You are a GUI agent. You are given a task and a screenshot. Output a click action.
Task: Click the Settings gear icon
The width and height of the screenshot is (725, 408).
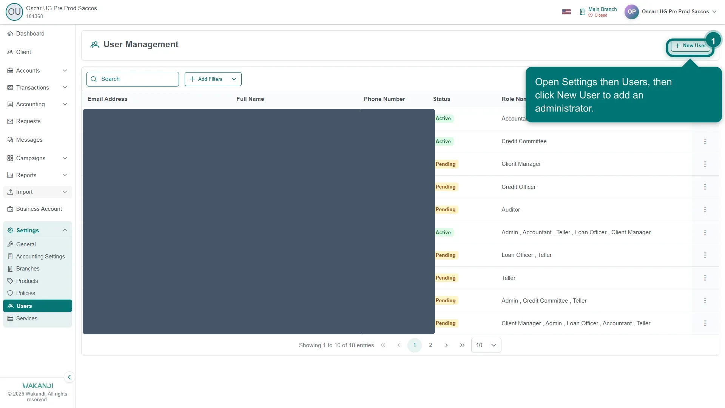10,230
